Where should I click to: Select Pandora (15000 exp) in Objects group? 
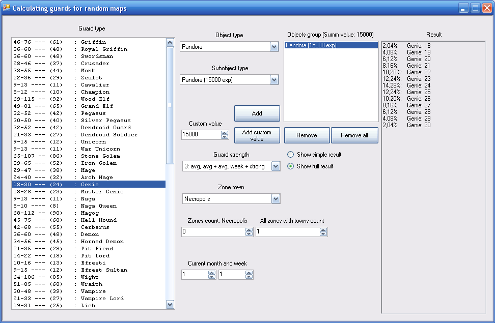[x=331, y=45]
